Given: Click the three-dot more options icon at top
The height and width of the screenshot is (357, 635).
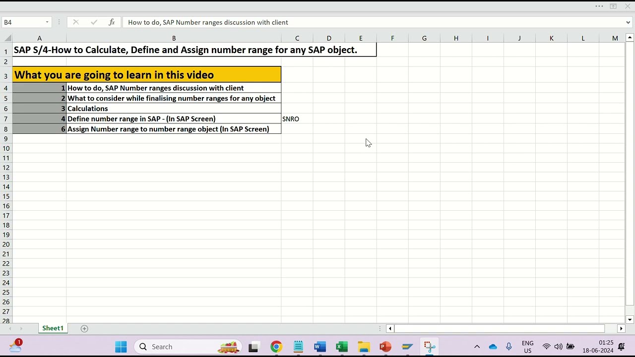Looking at the screenshot, I should click(599, 6).
